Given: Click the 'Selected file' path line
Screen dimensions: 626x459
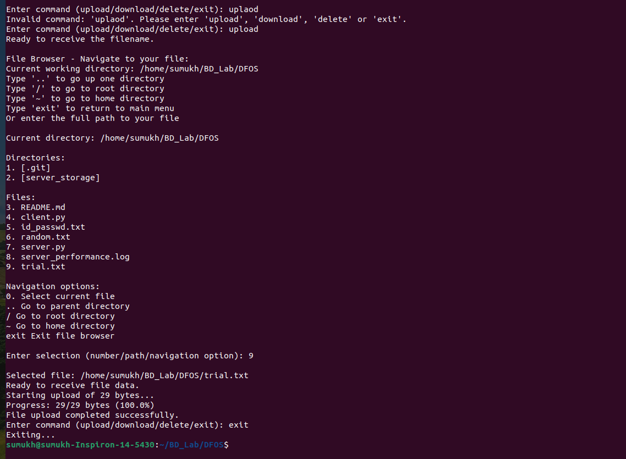Looking at the screenshot, I should click(128, 375).
